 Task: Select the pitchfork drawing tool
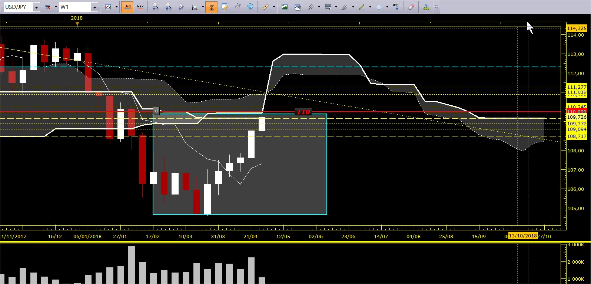pos(311,7)
